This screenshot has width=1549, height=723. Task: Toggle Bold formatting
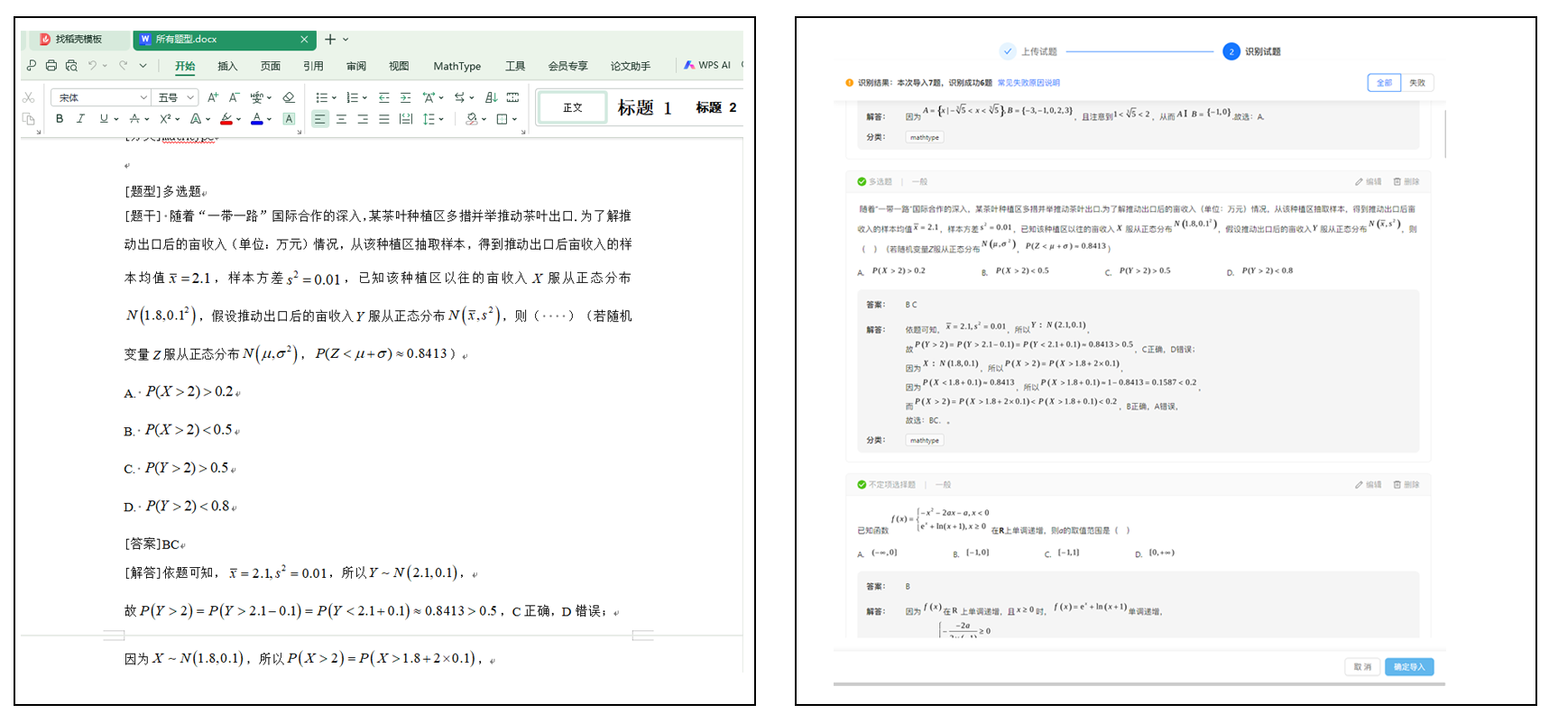coord(60,119)
